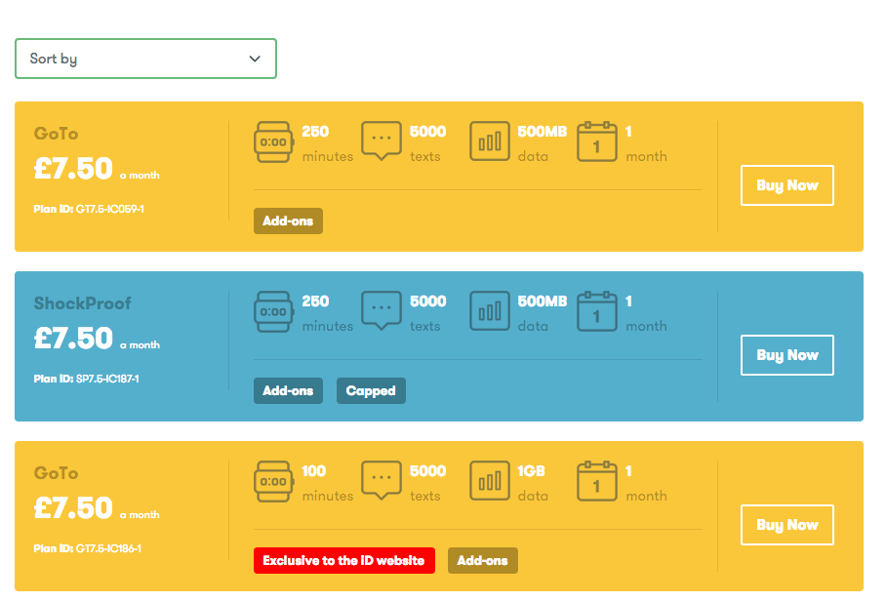The width and height of the screenshot is (886, 602).
Task: Click the Plan ID GT7.5-IC186-1 text
Action: tap(88, 548)
